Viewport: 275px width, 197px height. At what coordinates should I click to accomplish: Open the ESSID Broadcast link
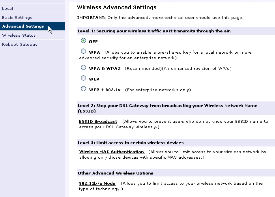click(98, 121)
